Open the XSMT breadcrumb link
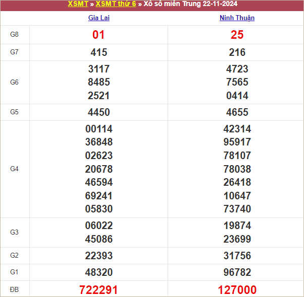The image size is (304, 297). [78, 5]
